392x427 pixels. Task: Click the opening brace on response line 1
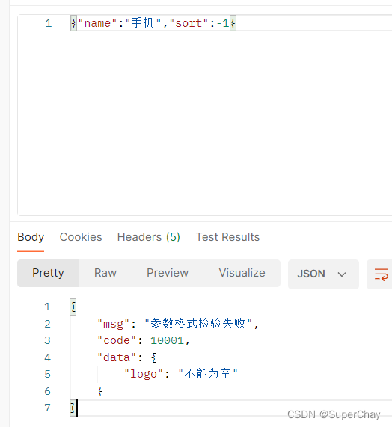[x=73, y=307]
